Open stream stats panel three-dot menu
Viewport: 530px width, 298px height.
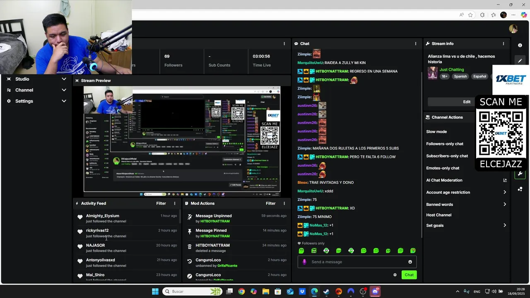pyautogui.click(x=284, y=43)
